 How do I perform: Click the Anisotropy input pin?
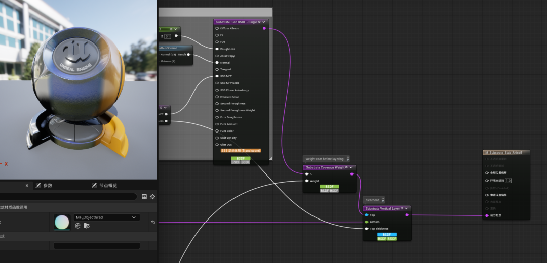(x=217, y=56)
